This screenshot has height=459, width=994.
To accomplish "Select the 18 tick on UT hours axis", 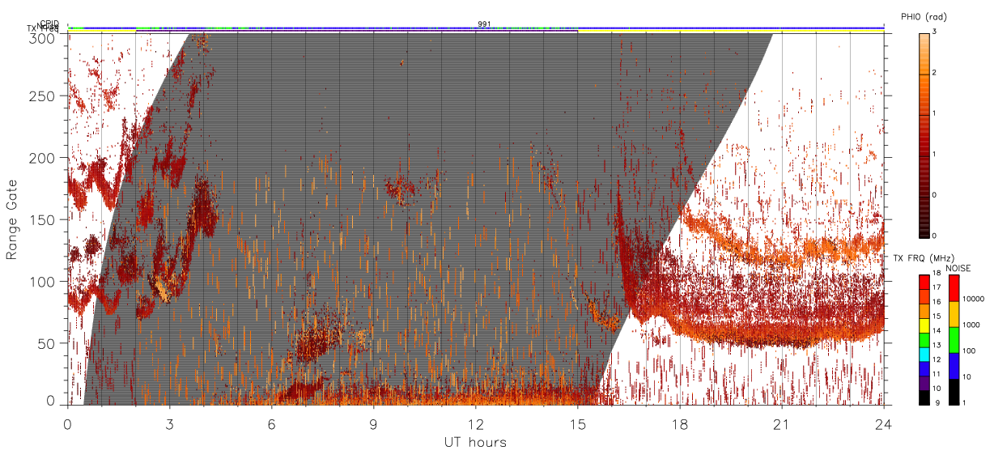I will pos(680,423).
